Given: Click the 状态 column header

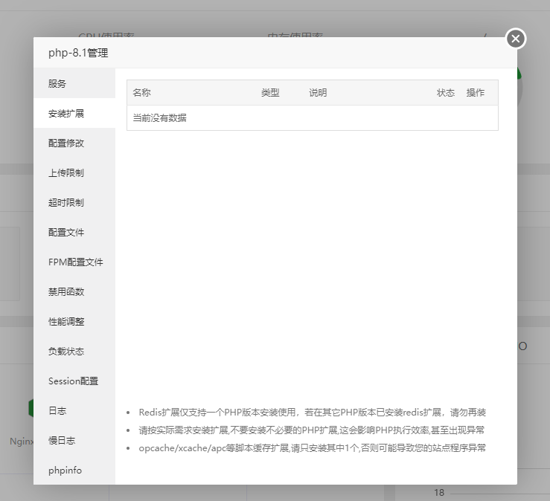Looking at the screenshot, I should tap(446, 92).
